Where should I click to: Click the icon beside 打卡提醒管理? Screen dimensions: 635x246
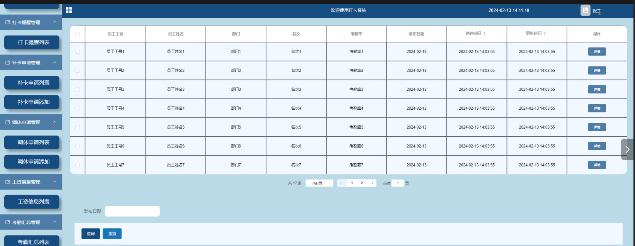click(x=7, y=22)
